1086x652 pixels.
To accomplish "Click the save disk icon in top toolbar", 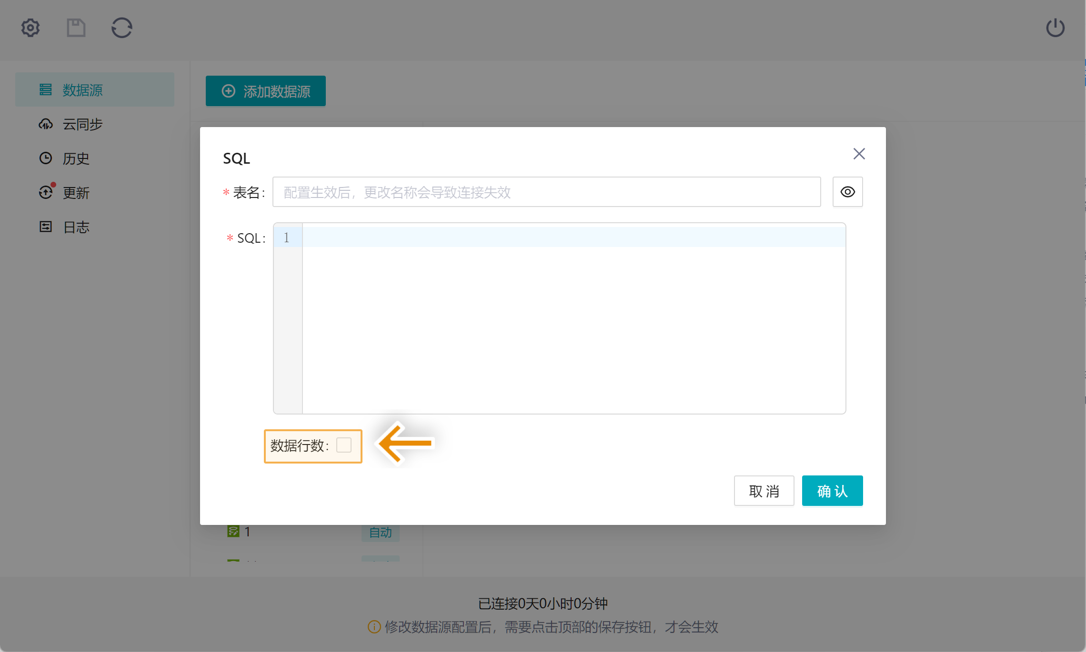I will [76, 28].
